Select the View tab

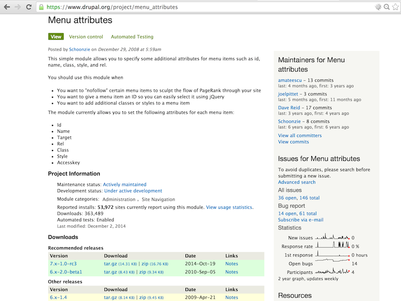point(56,37)
